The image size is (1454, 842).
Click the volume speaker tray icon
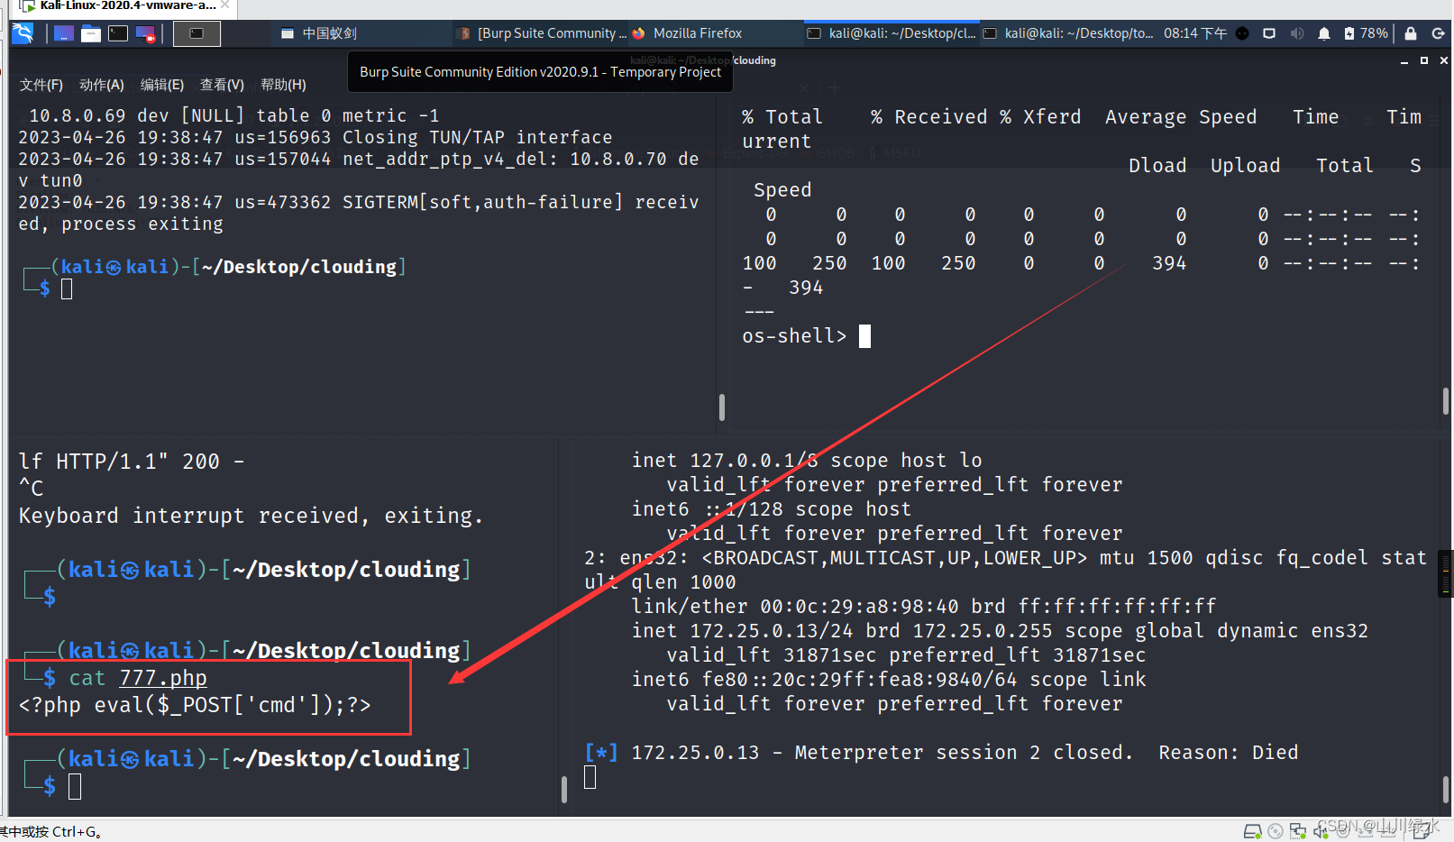[1296, 33]
